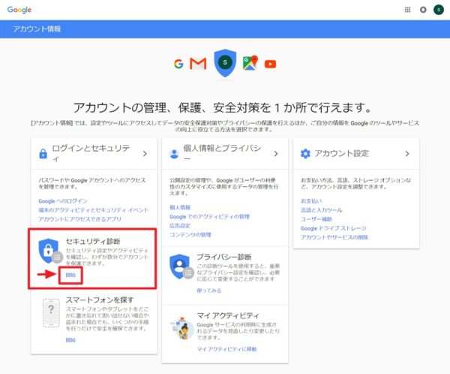The height and width of the screenshot is (374, 450).
Task: Open the ユーザー補助 link
Action: [316, 219]
